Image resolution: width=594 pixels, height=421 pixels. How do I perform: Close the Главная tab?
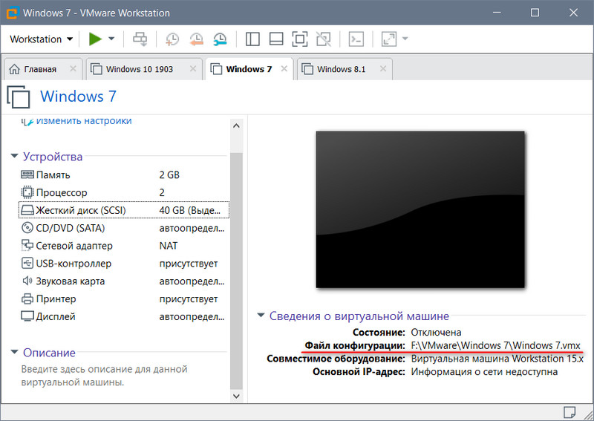point(73,68)
